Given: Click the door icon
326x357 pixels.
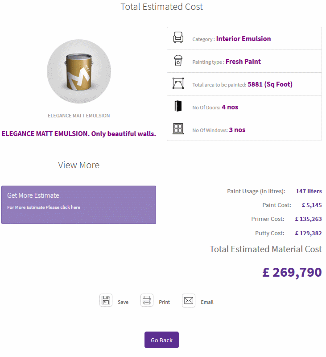Looking at the screenshot, I should (178, 106).
